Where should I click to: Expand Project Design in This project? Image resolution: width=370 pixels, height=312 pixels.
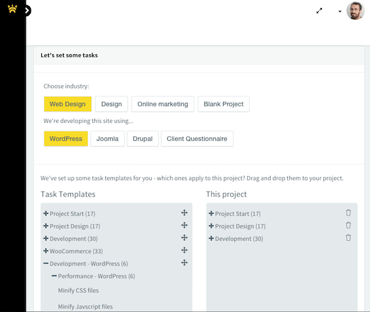point(211,226)
